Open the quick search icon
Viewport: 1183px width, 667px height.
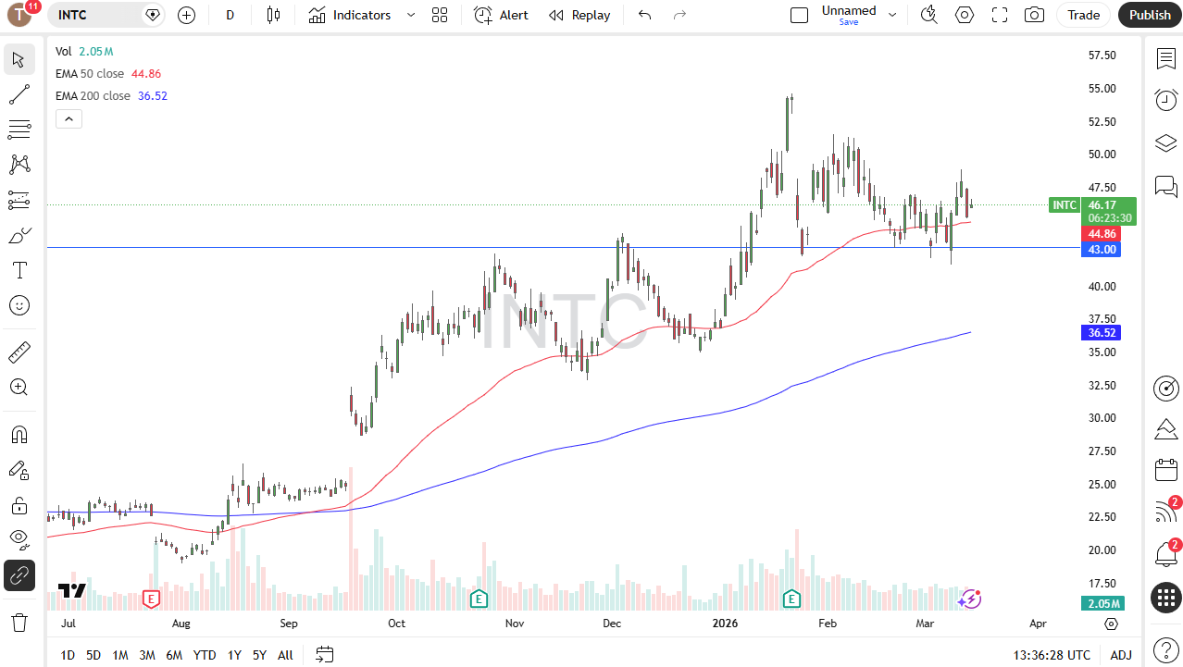[929, 15]
